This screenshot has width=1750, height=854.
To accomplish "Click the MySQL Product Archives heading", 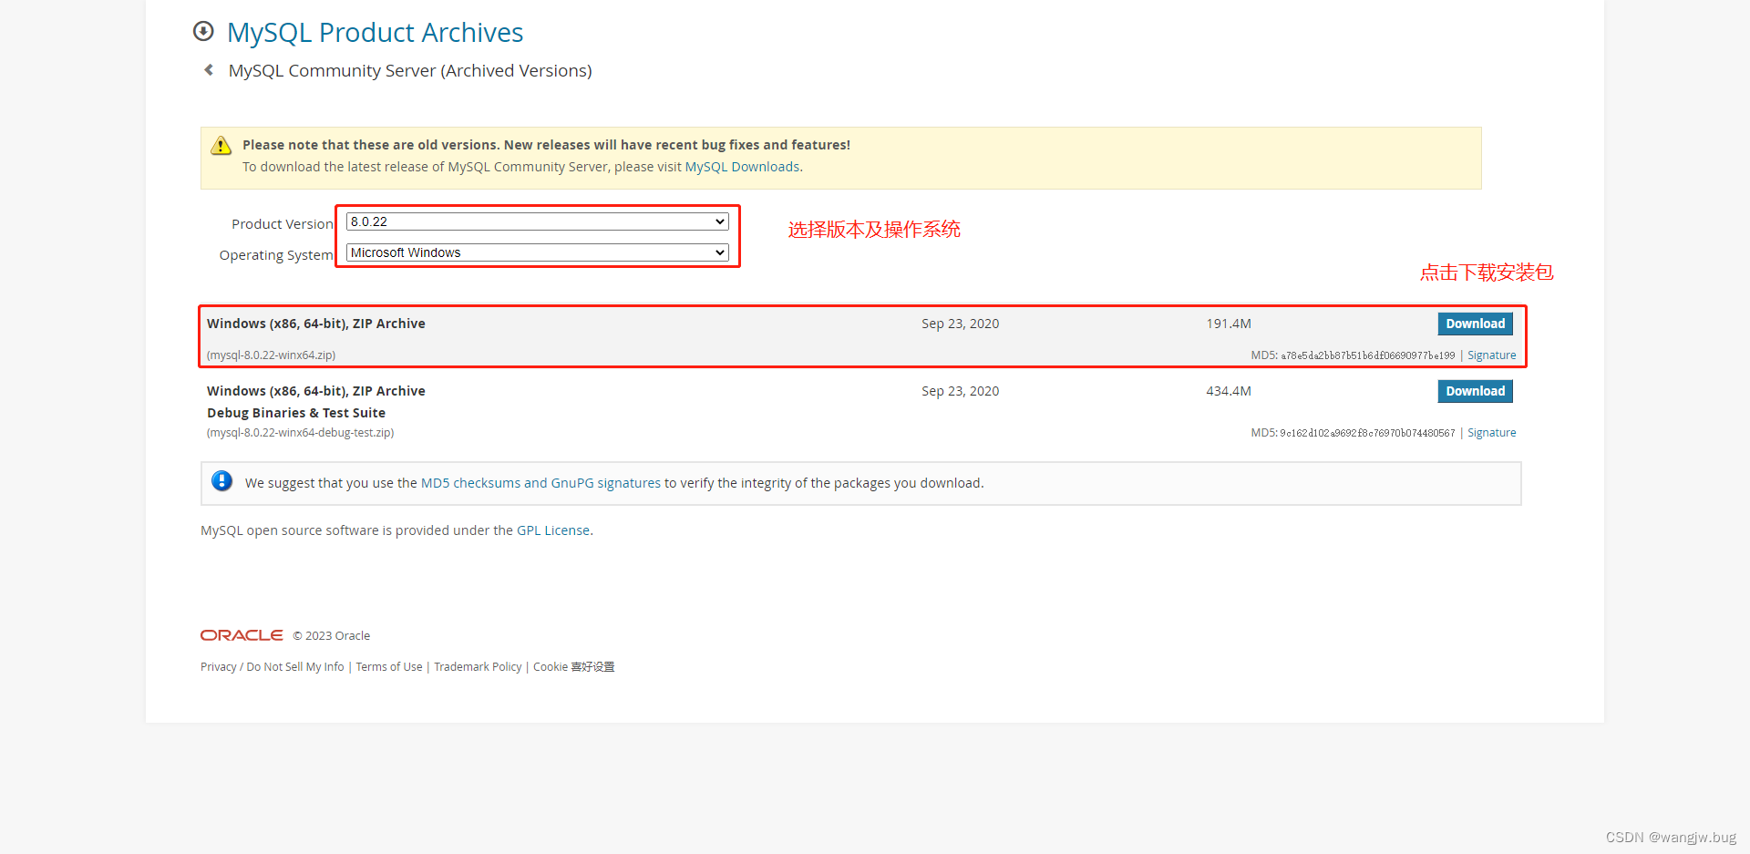I will 375,33.
